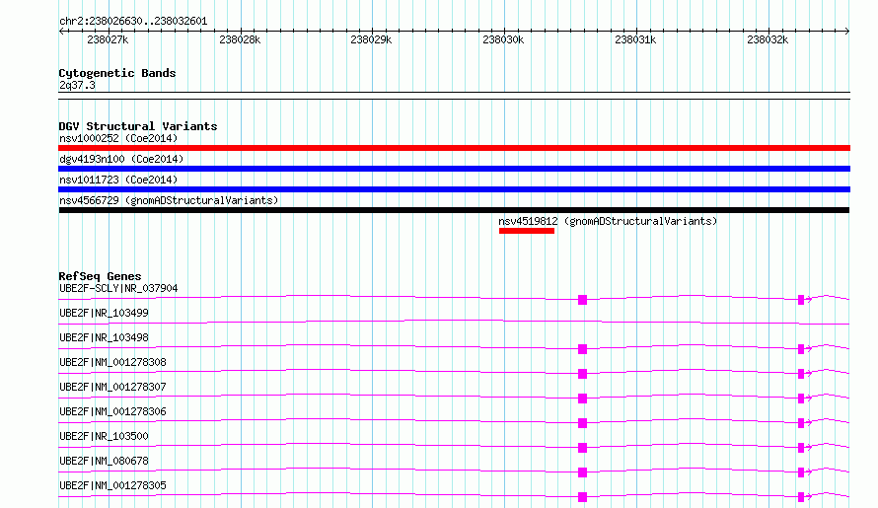Image resolution: width=878 pixels, height=508 pixels.
Task: Click second exon box of UBE2F-SCLY|NR_037904
Action: [x=801, y=300]
